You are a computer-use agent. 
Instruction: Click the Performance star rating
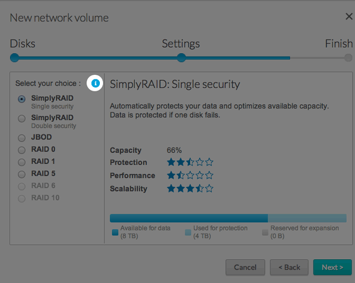[190, 176]
